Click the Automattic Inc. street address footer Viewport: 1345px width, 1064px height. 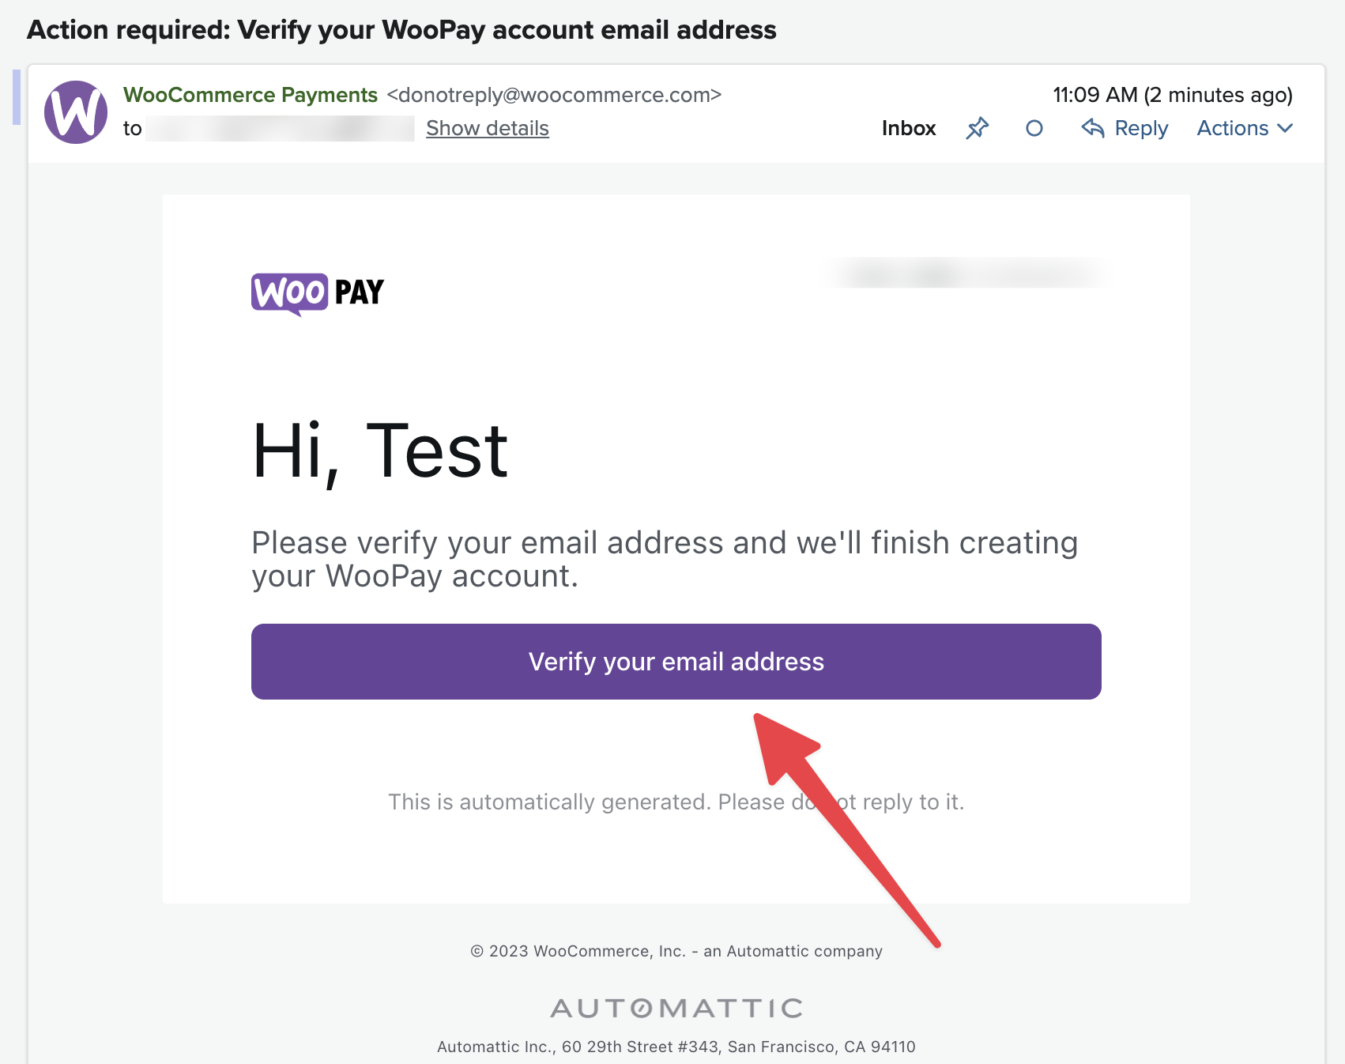[676, 1047]
